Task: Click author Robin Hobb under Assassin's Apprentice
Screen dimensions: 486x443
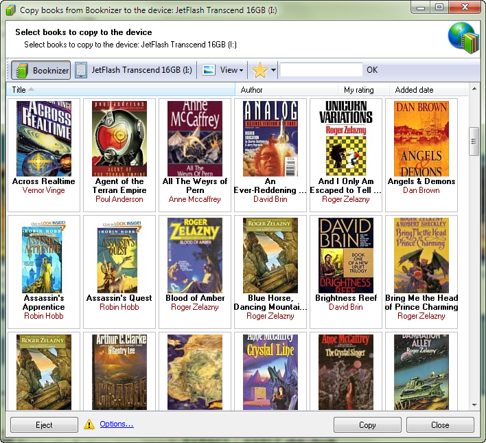Action: [x=44, y=316]
